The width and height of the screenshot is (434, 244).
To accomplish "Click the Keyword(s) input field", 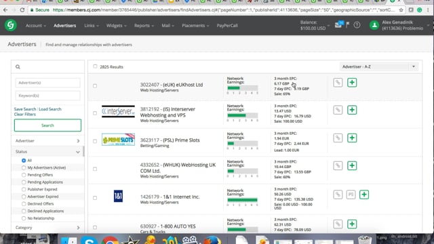I will [47, 96].
